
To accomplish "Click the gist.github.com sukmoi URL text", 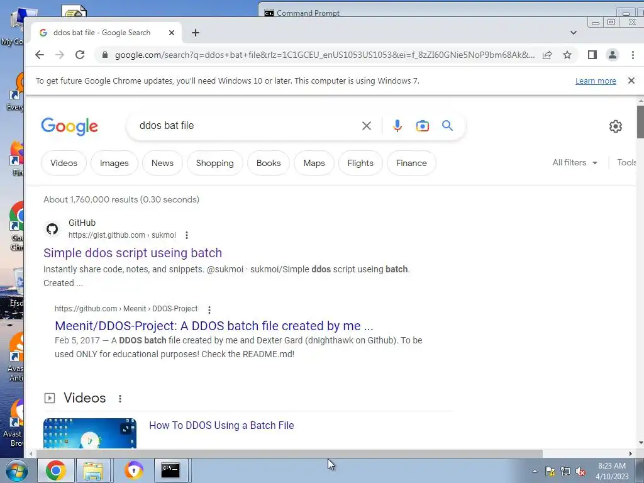I will [122, 235].
